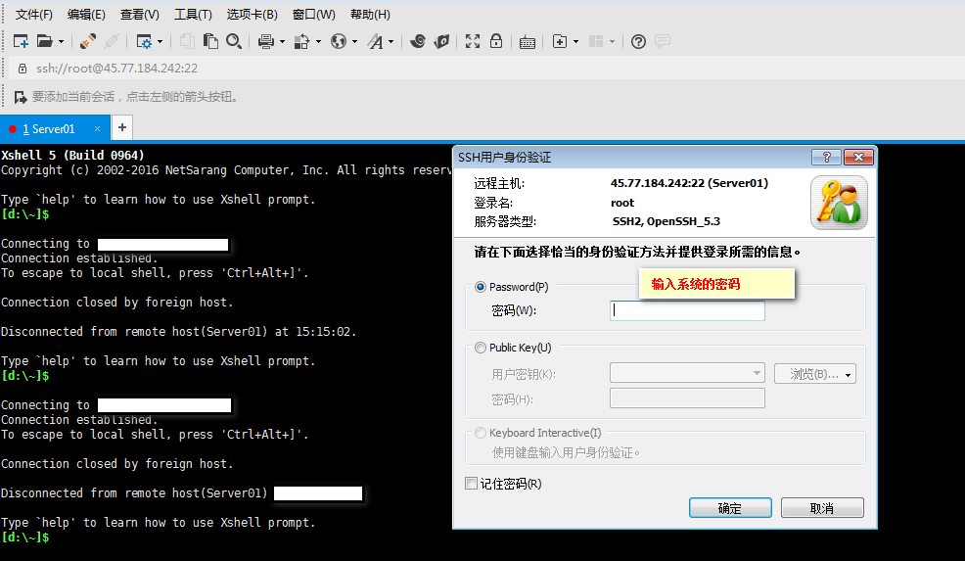Expand the Properties dropdown arrow
The width and height of the screenshot is (965, 561).
[x=160, y=42]
